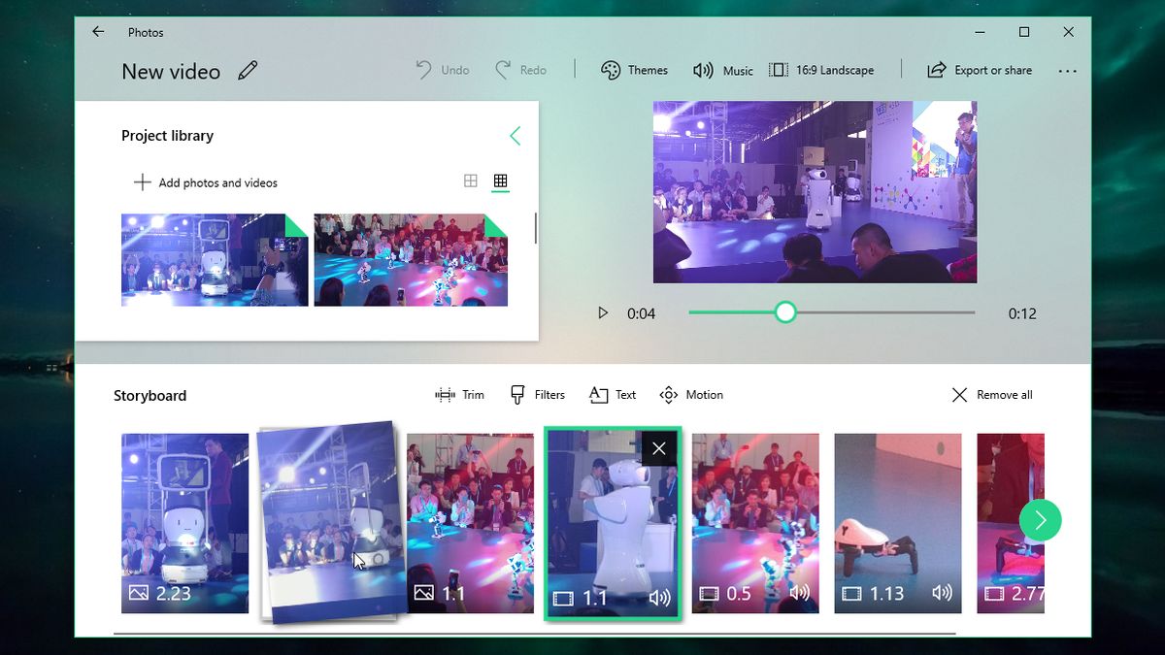Toggle the speaker on the 0.5 clip
The image size is (1165, 655).
point(800,593)
